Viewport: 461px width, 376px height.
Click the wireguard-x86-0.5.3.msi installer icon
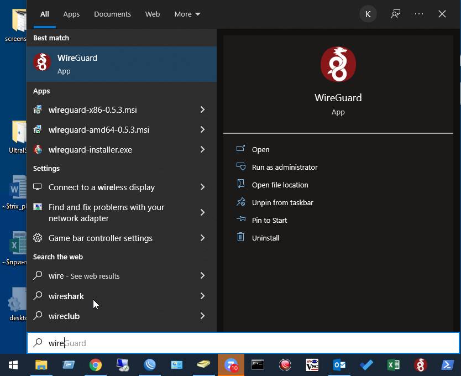pos(38,109)
